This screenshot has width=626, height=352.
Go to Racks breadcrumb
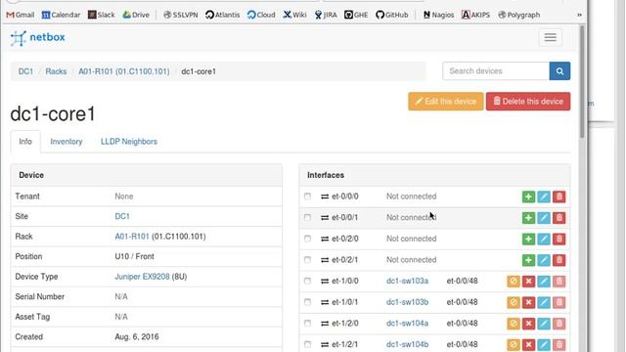(x=56, y=71)
